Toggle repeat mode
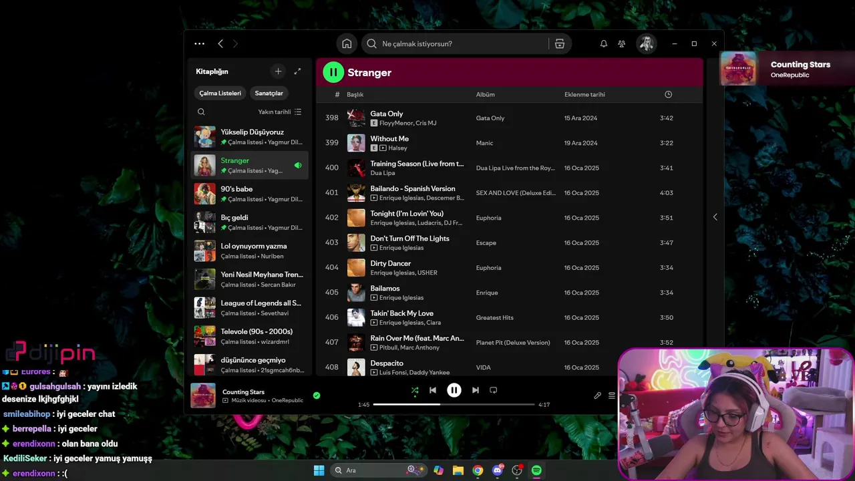The image size is (855, 481). pos(494,390)
